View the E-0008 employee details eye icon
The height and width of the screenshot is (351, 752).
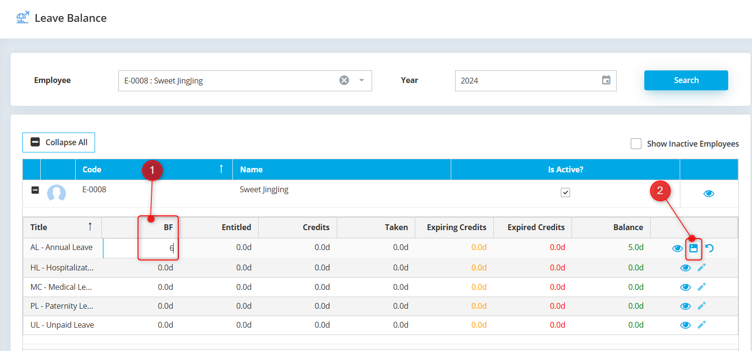(x=709, y=194)
